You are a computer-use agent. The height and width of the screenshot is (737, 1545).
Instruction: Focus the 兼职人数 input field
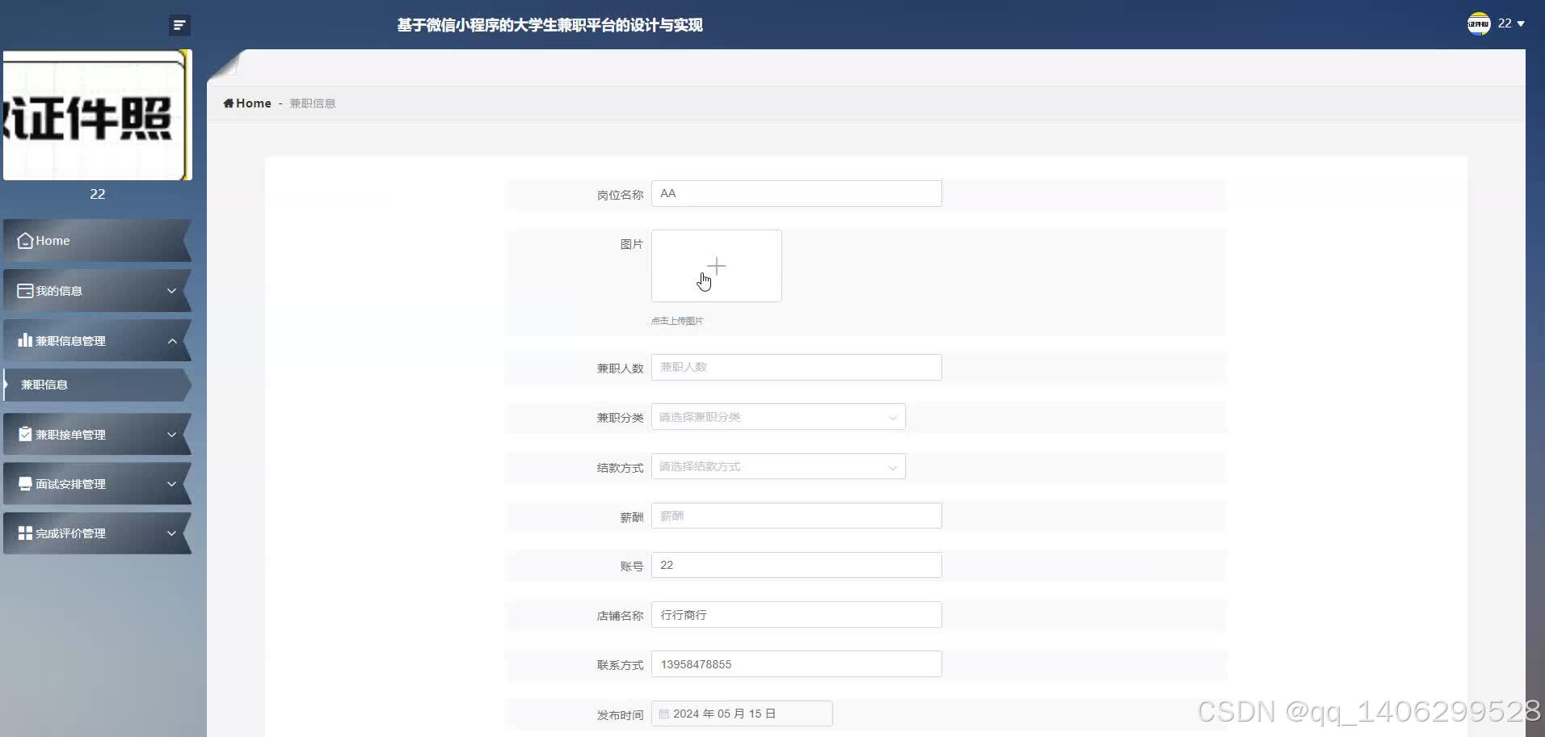797,367
